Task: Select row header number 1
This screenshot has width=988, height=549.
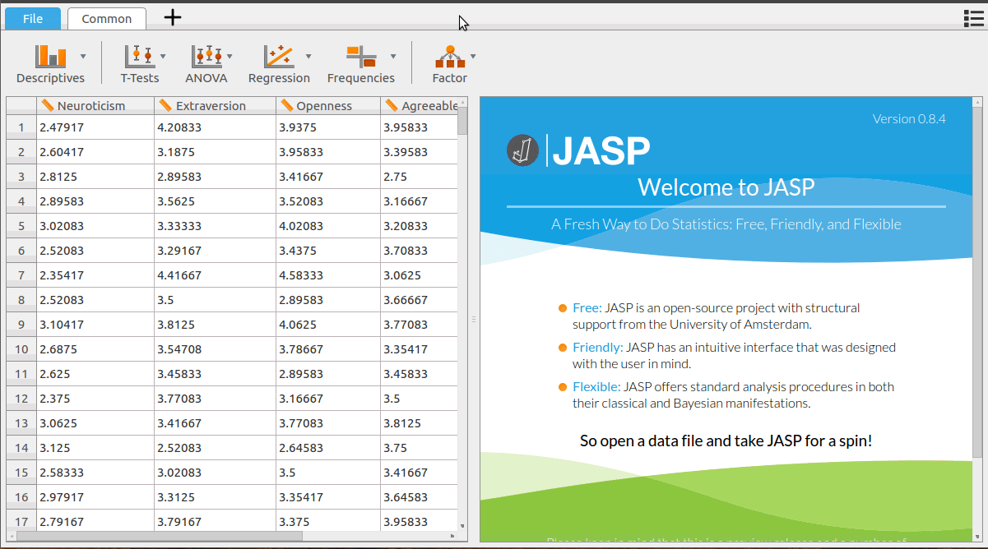Action: click(x=21, y=127)
